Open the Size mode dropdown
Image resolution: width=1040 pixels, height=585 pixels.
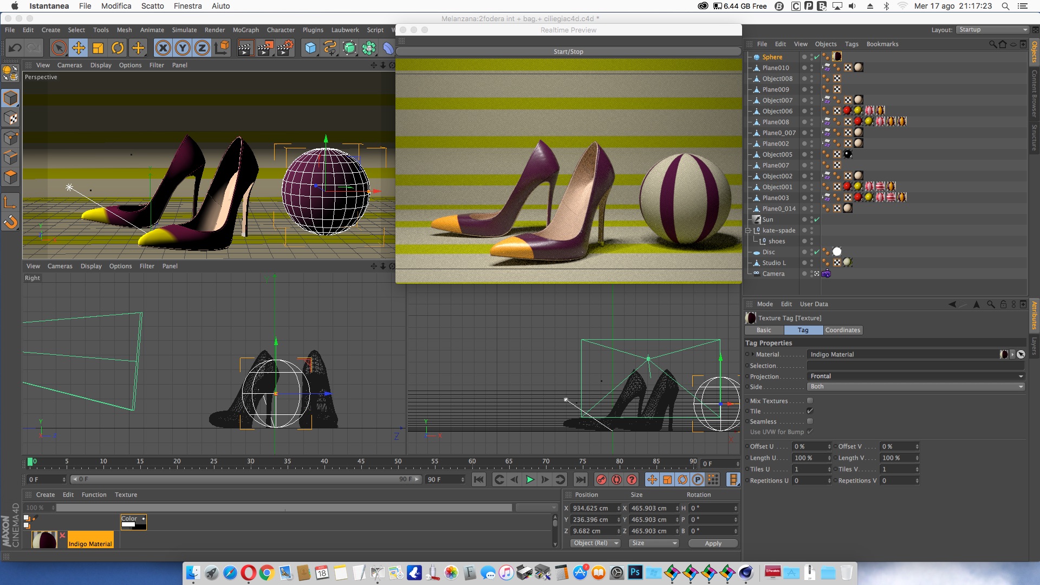tap(654, 543)
